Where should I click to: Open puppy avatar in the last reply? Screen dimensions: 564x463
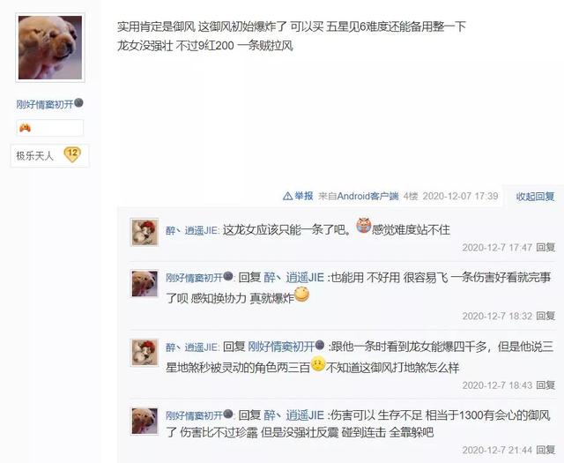(145, 420)
